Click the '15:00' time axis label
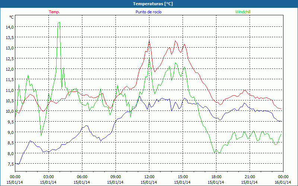The width and height of the screenshot is (298, 186). coord(183,177)
